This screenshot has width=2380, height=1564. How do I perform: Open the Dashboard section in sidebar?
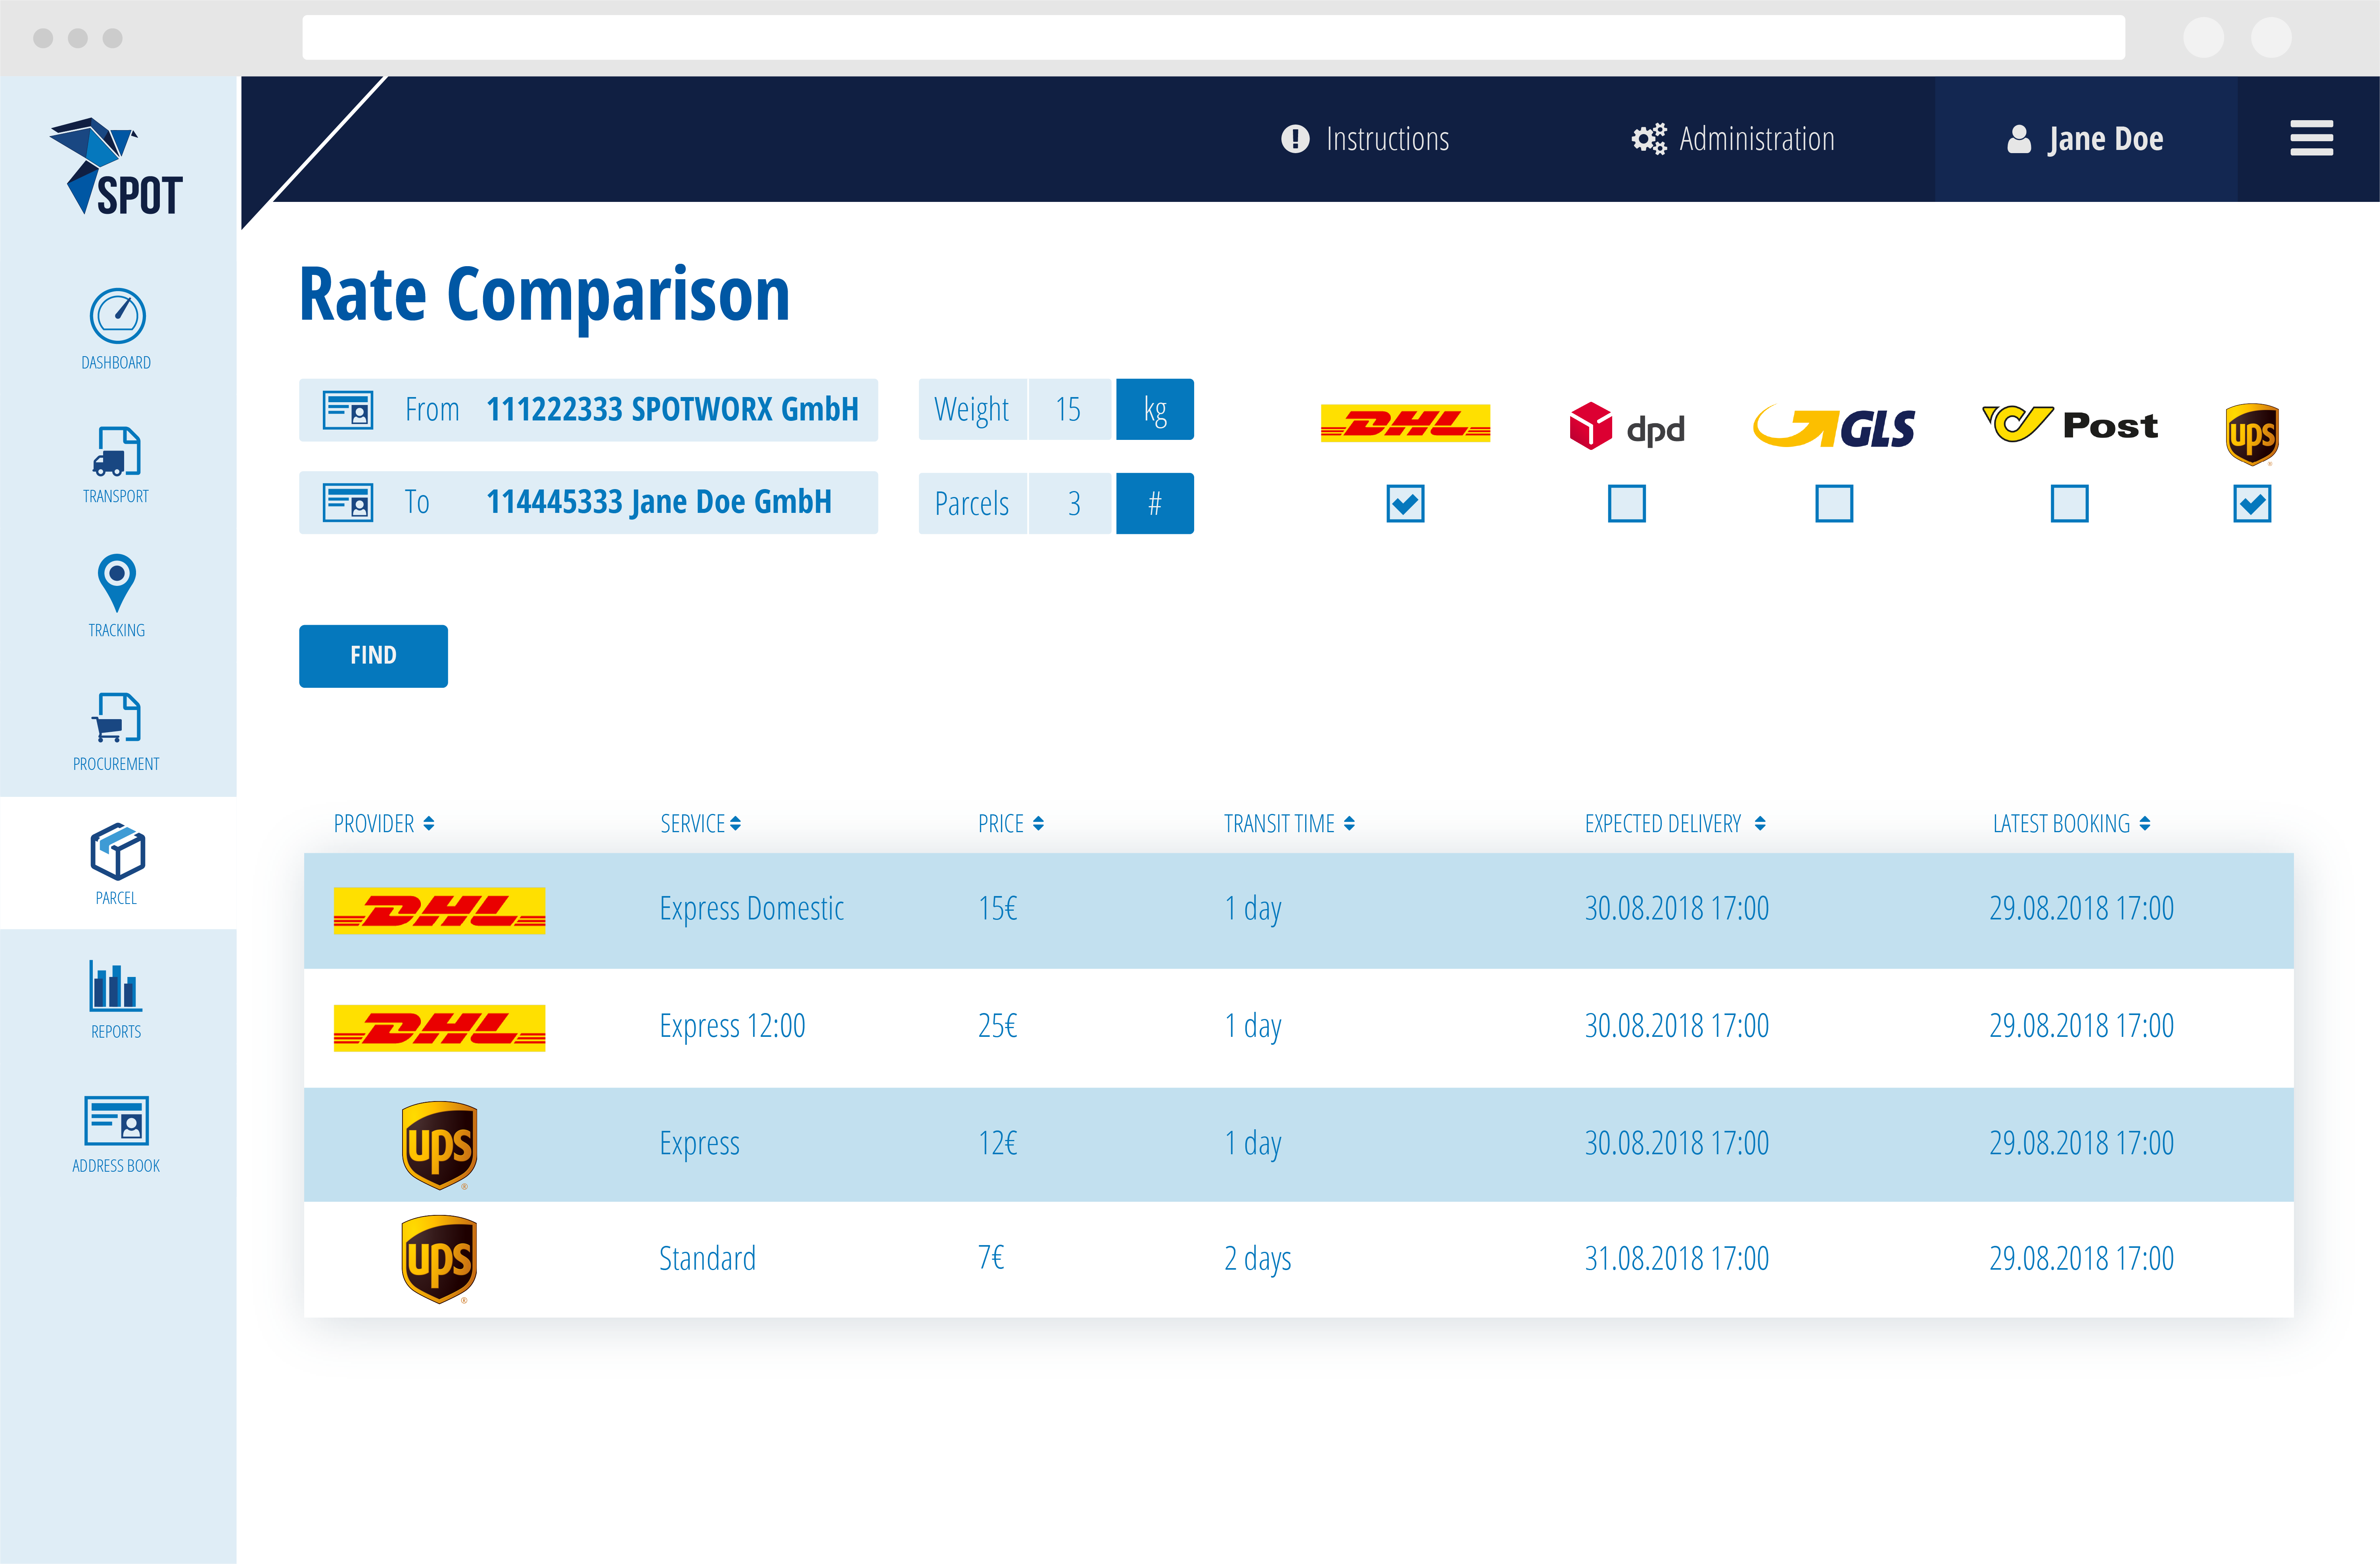tap(117, 330)
